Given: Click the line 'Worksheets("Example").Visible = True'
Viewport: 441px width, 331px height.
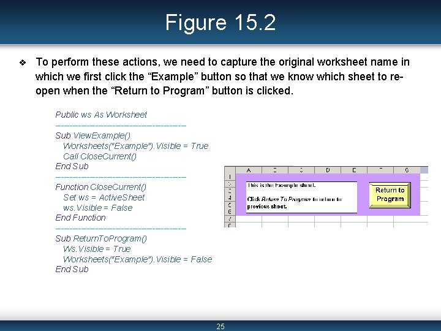Looking at the screenshot, I should (135, 146).
